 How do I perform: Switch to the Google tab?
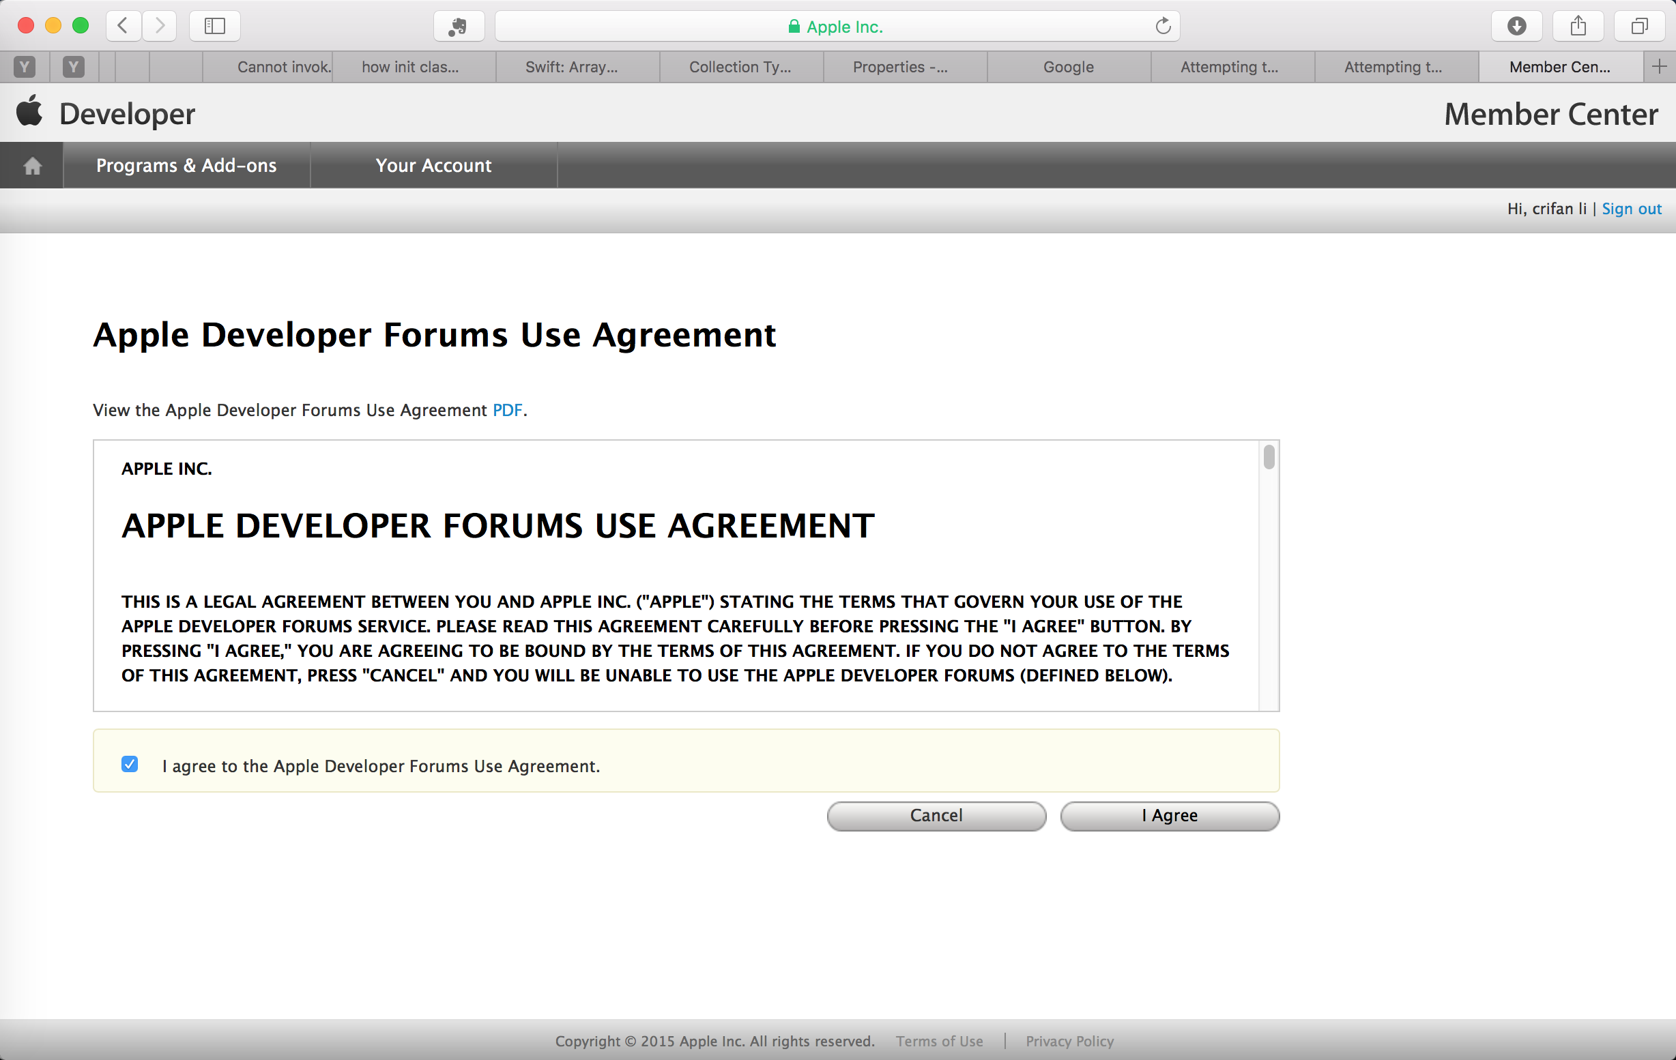1068,67
